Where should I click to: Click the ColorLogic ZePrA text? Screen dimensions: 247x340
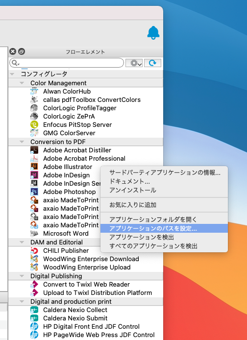click(69, 117)
